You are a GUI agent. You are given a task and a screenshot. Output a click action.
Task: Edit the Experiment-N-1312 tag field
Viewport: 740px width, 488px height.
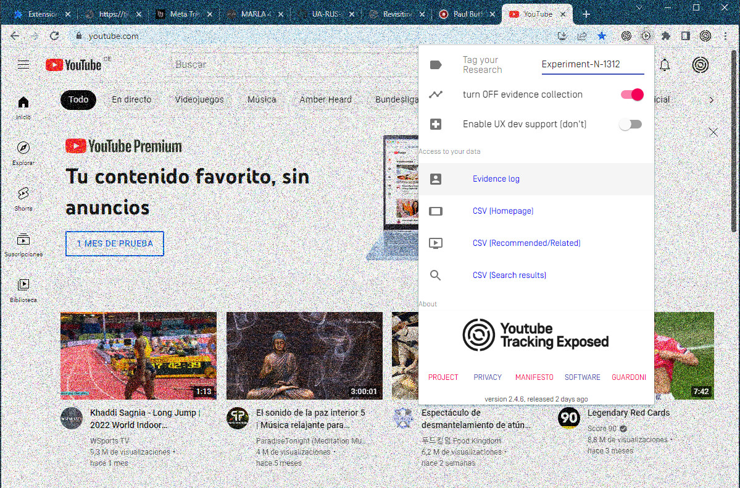(592, 65)
